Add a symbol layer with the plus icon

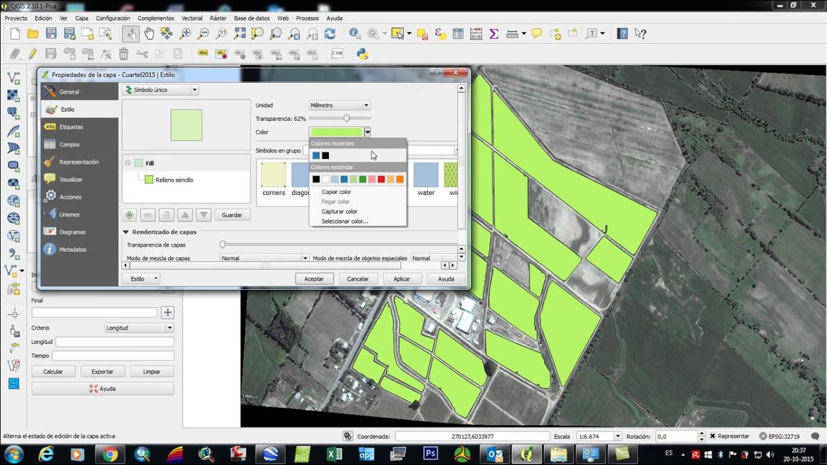pyautogui.click(x=129, y=215)
